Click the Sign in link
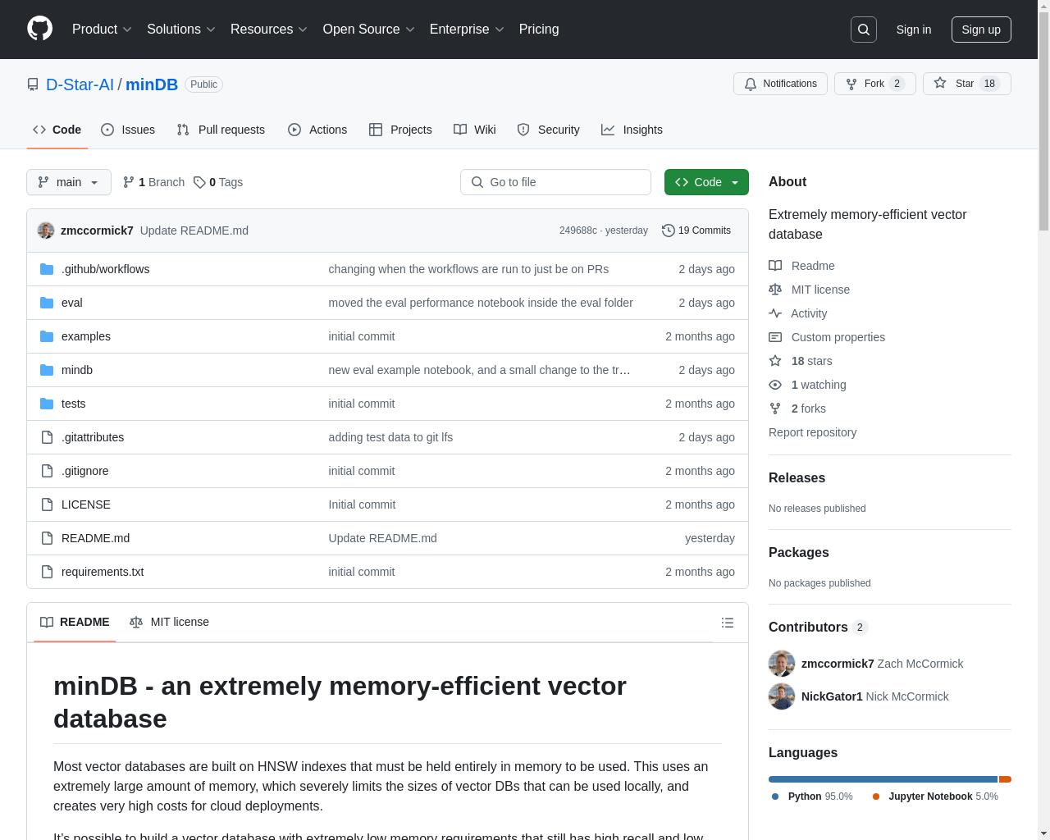The width and height of the screenshot is (1050, 840). point(913,30)
